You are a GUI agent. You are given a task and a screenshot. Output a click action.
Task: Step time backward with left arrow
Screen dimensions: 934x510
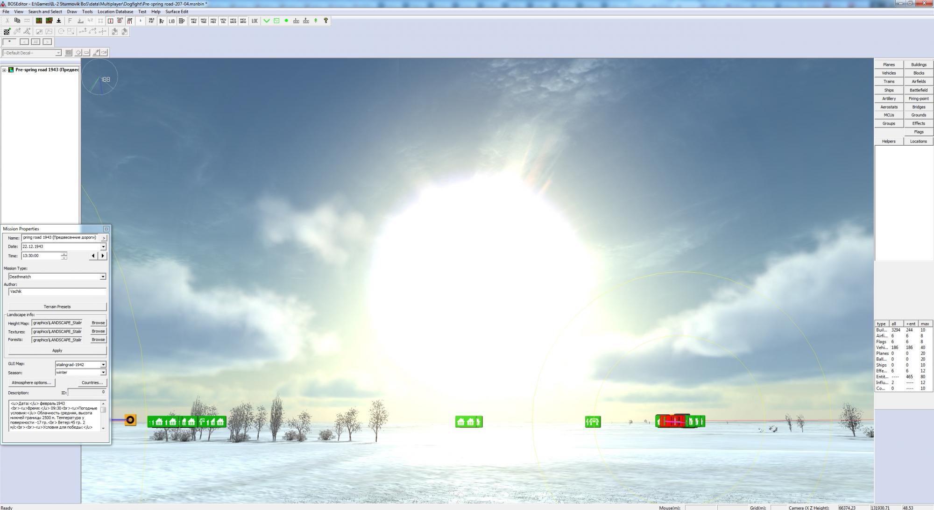(93, 256)
